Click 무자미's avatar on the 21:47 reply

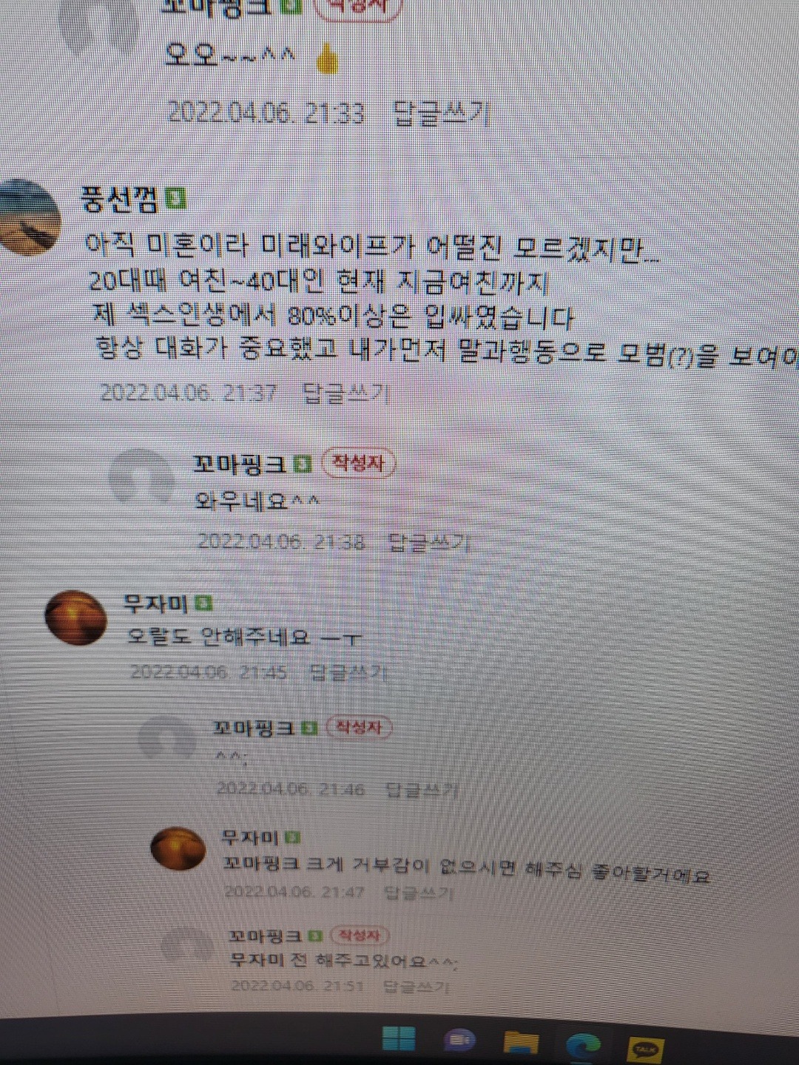(x=178, y=848)
